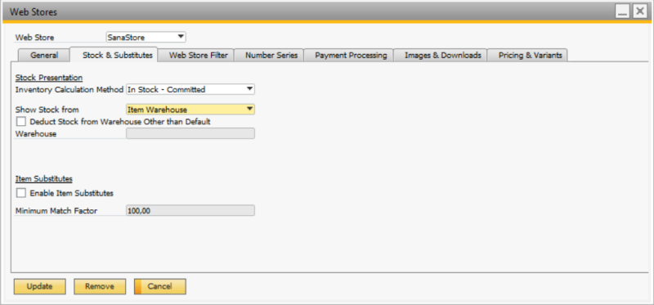The image size is (654, 305).
Task: Click the Warehouse label text
Action: pos(36,134)
